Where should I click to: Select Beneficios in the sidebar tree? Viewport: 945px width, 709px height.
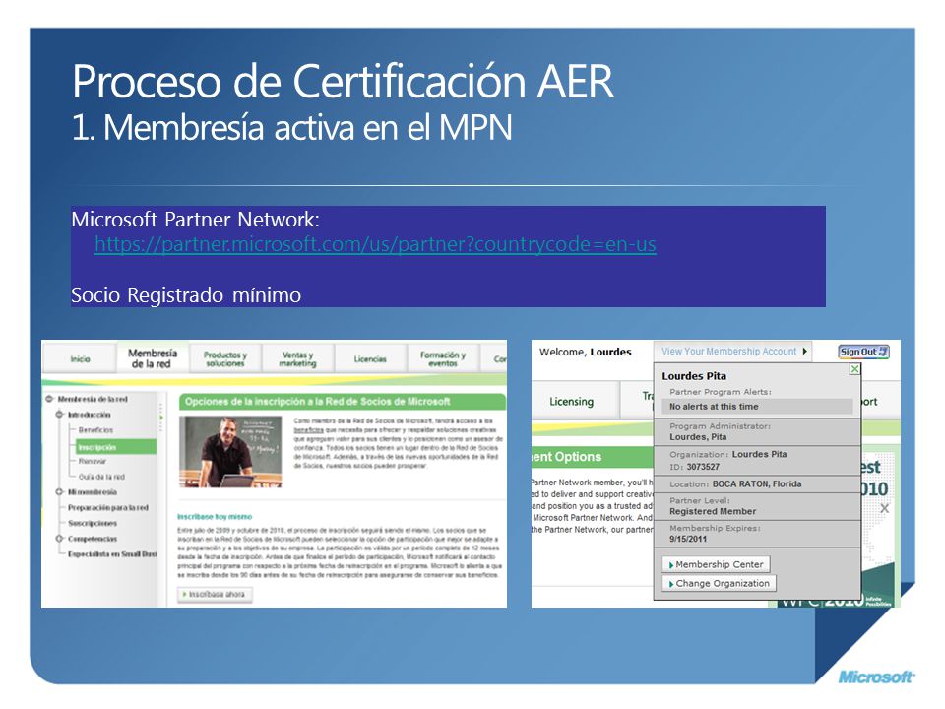tap(95, 430)
